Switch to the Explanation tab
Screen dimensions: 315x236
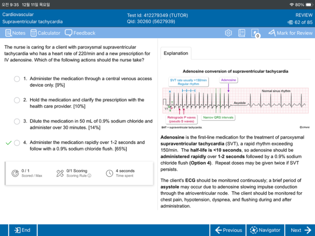click(x=176, y=53)
